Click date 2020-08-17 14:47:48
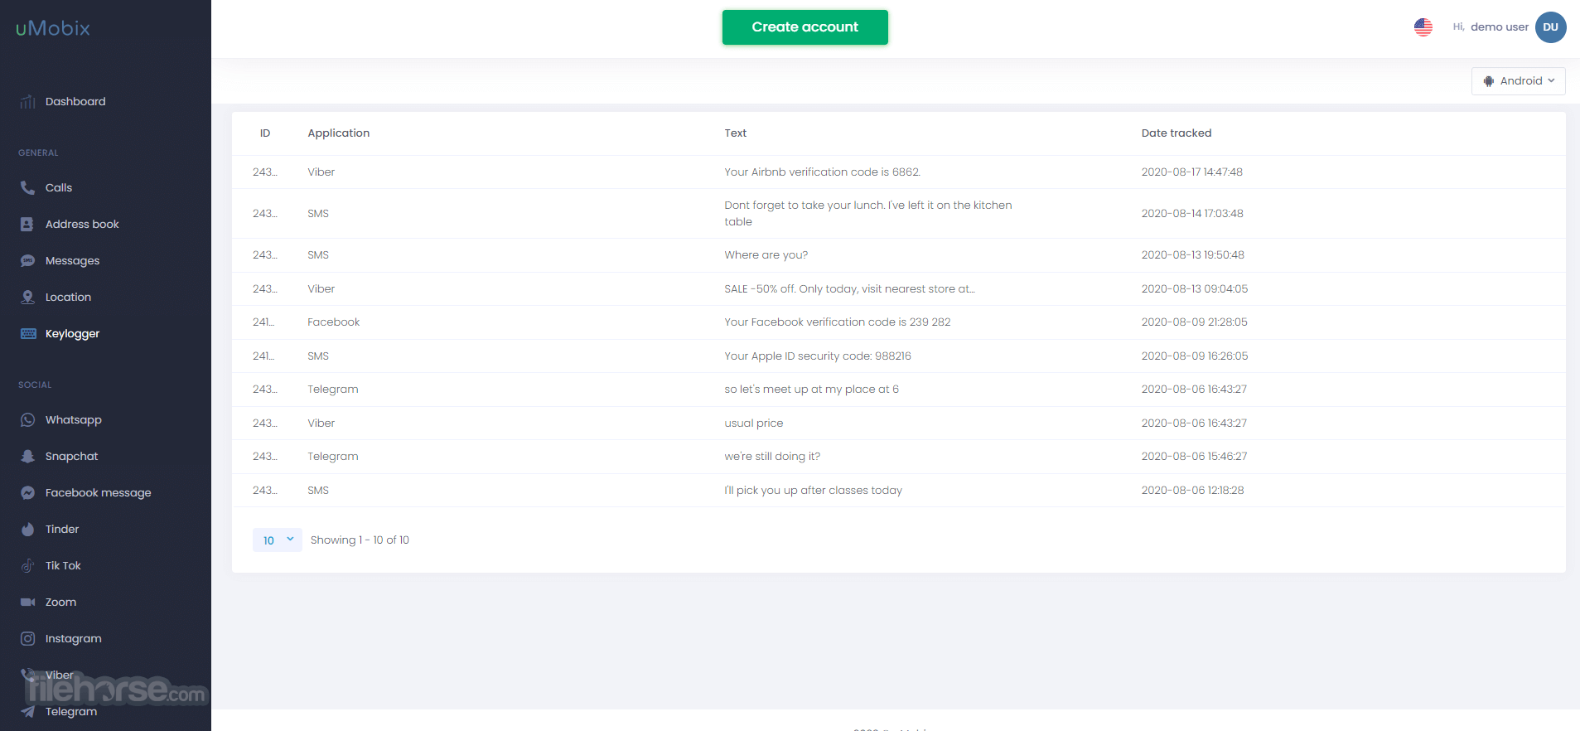 [1192, 172]
